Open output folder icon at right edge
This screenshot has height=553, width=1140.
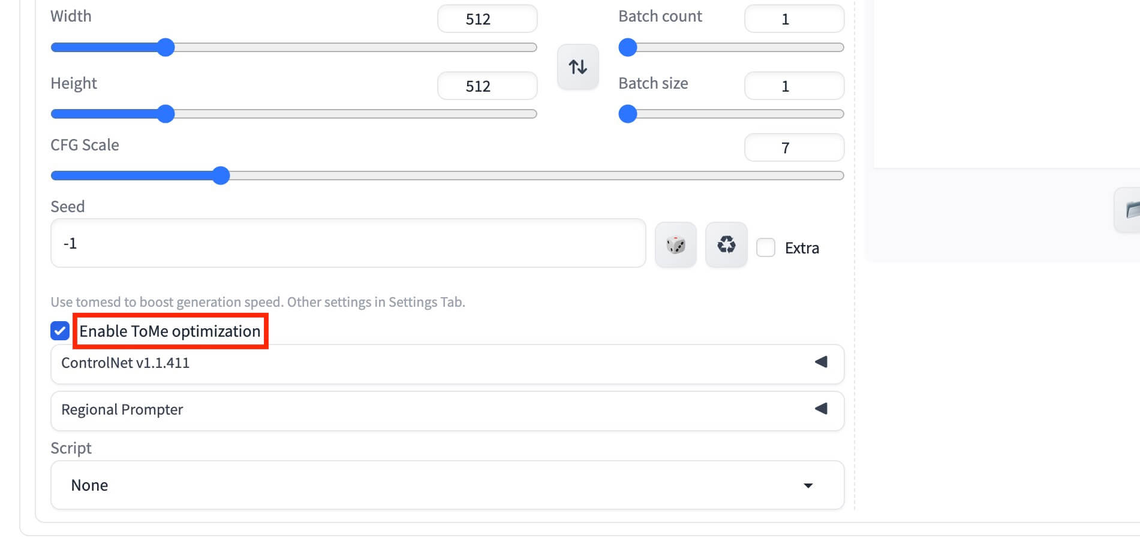pos(1131,210)
